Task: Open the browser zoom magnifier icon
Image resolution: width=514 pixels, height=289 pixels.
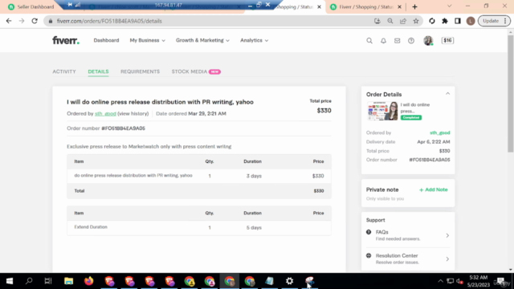Action: pos(390,21)
